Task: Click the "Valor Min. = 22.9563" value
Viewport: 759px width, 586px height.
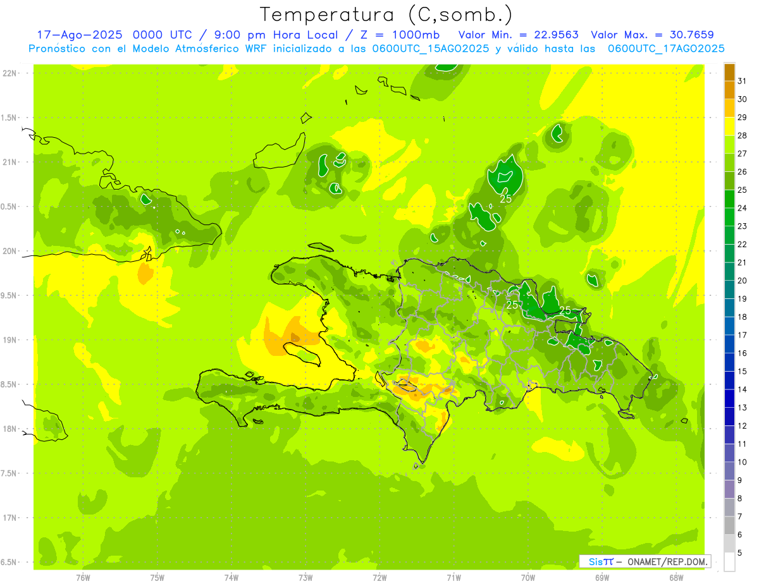Action: pyautogui.click(x=519, y=35)
